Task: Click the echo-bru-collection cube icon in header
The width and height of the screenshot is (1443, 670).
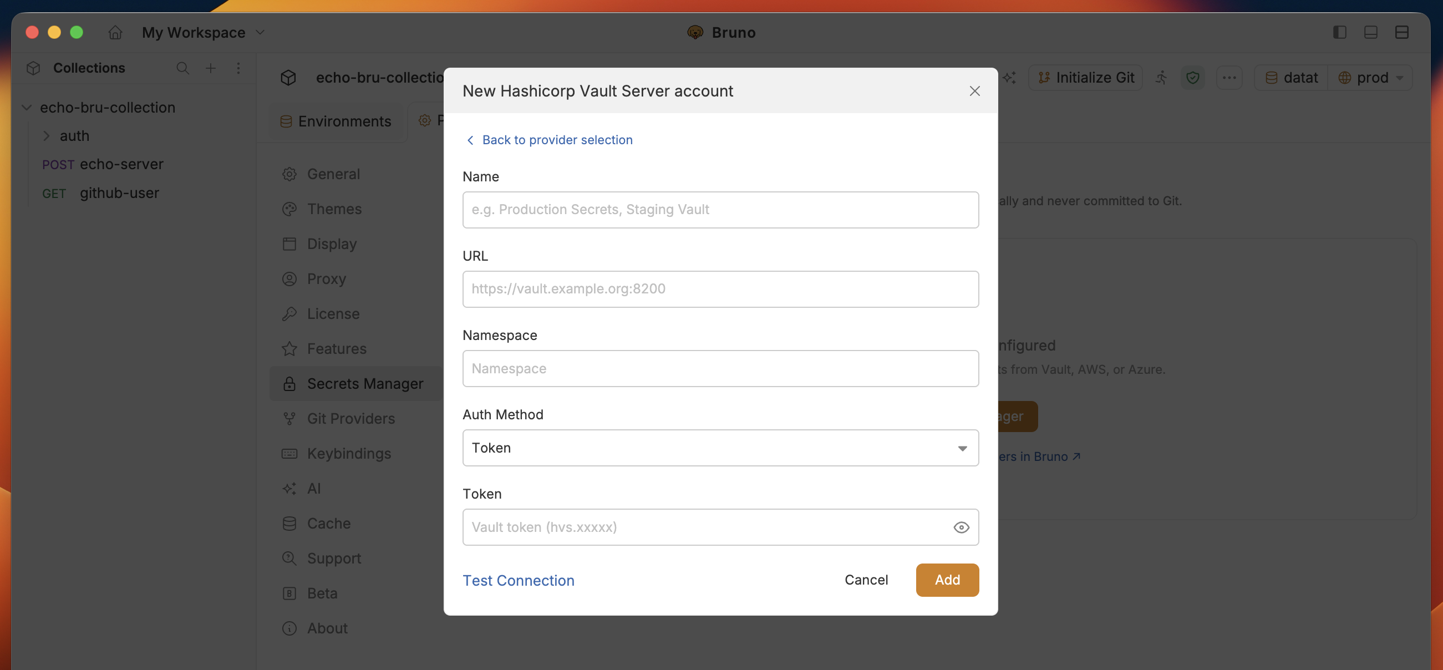Action: pos(288,78)
